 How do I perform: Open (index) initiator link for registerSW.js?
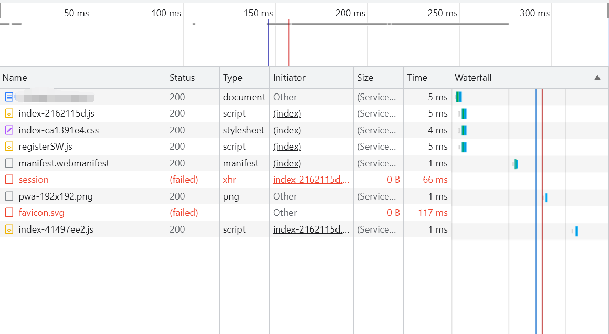(287, 147)
